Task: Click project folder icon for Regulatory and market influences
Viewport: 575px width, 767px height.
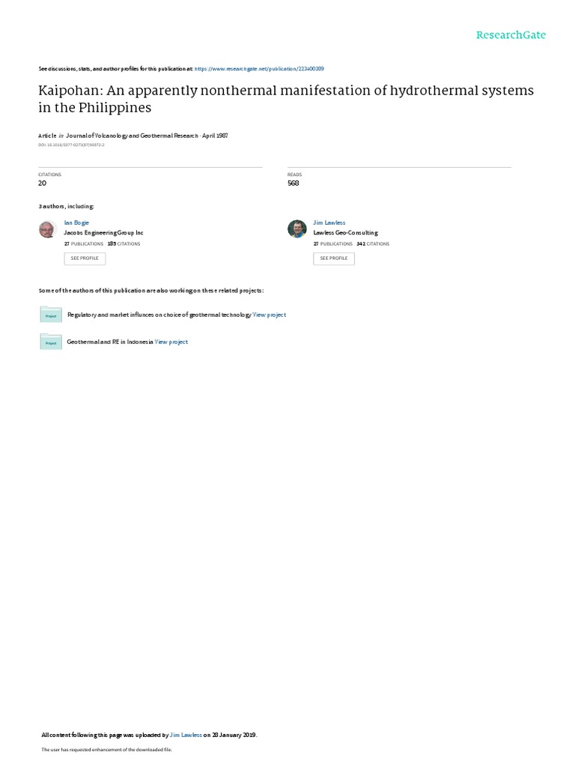Action: pos(51,315)
